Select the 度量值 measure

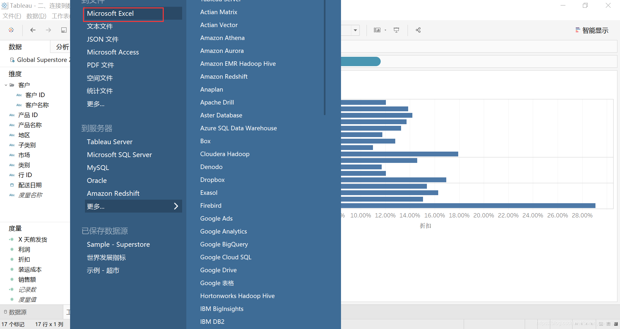27,300
